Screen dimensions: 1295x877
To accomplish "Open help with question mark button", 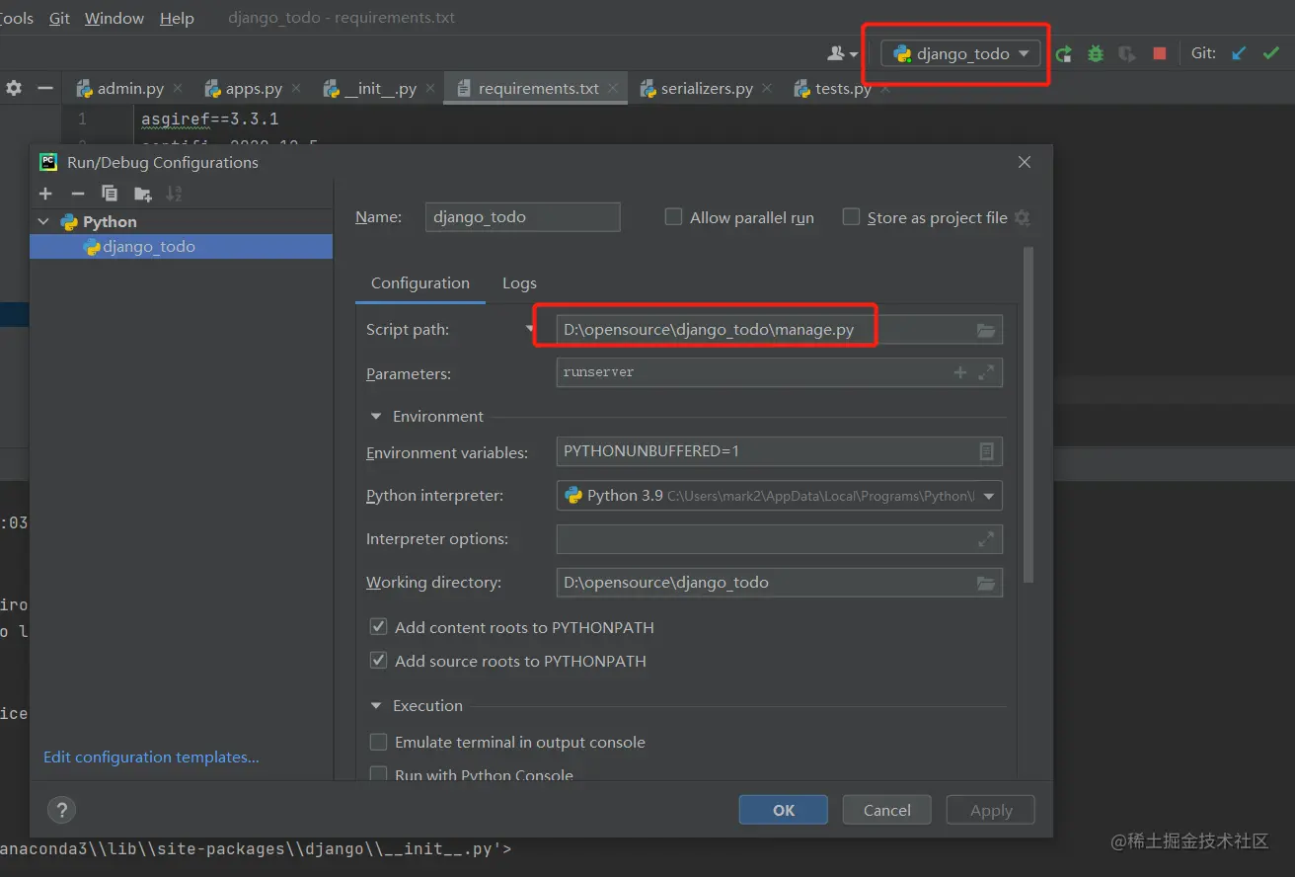I will (x=61, y=810).
